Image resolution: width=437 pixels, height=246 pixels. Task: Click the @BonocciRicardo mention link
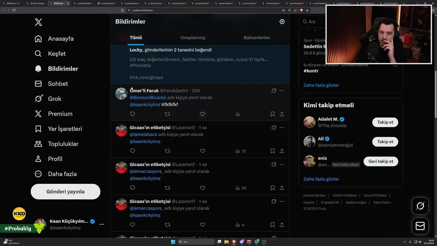(148, 97)
